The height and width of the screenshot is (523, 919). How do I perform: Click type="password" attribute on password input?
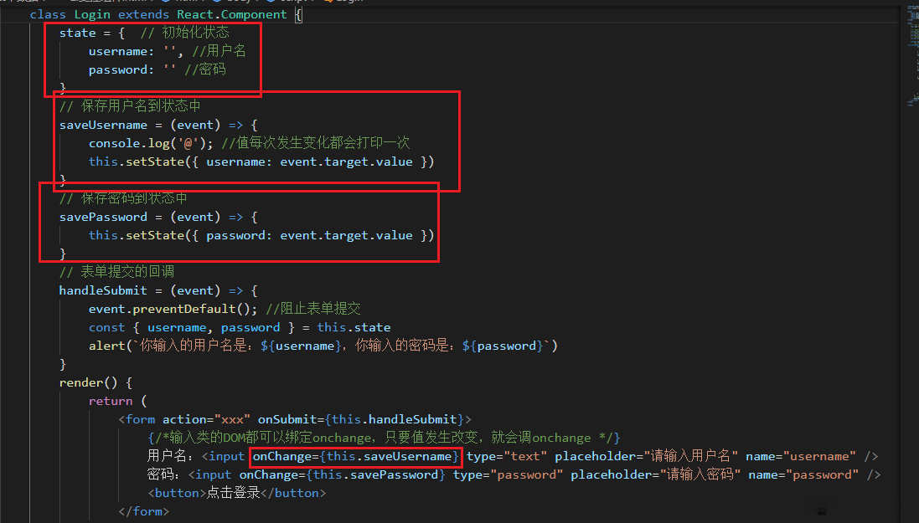point(509,474)
